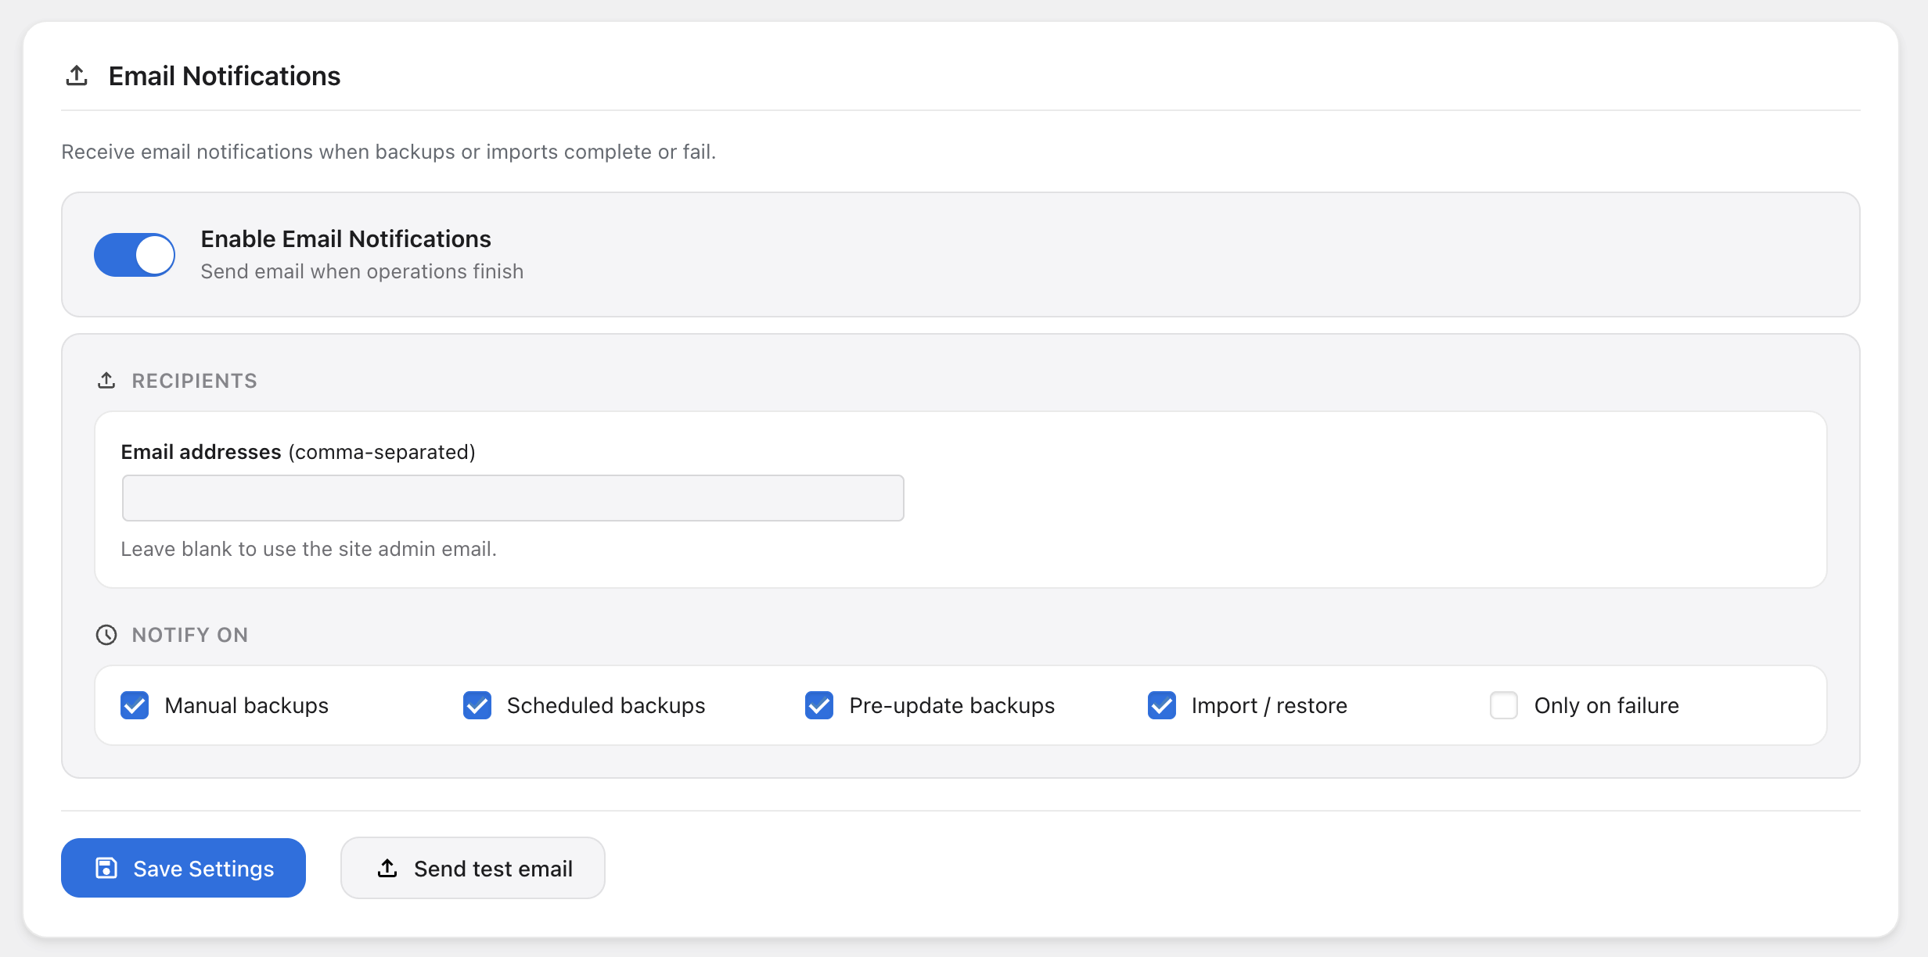Click the clock icon beside NOTIFY ON
This screenshot has height=957, width=1928.
point(106,635)
